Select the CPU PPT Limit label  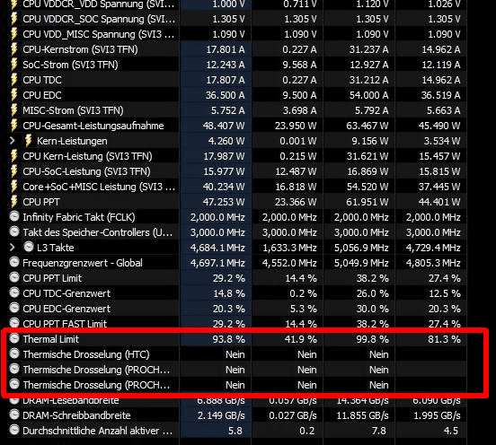(52, 278)
